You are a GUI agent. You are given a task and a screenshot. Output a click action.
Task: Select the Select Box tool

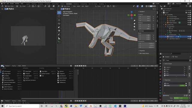[x=59, y=13]
